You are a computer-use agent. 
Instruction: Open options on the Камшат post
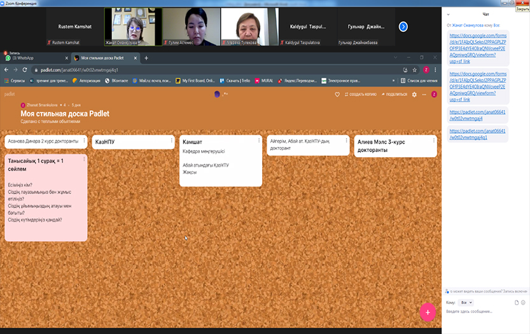pos(258,141)
